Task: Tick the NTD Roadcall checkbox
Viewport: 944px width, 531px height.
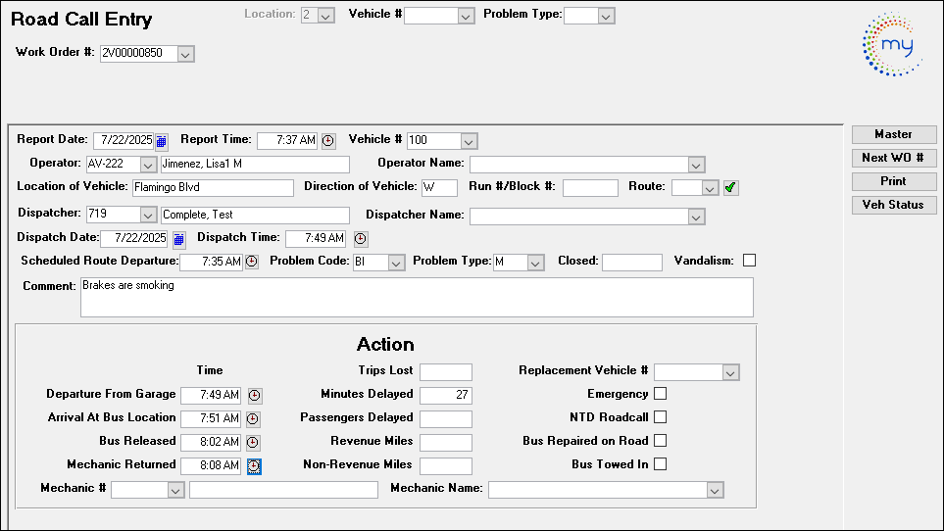Action: pos(661,417)
